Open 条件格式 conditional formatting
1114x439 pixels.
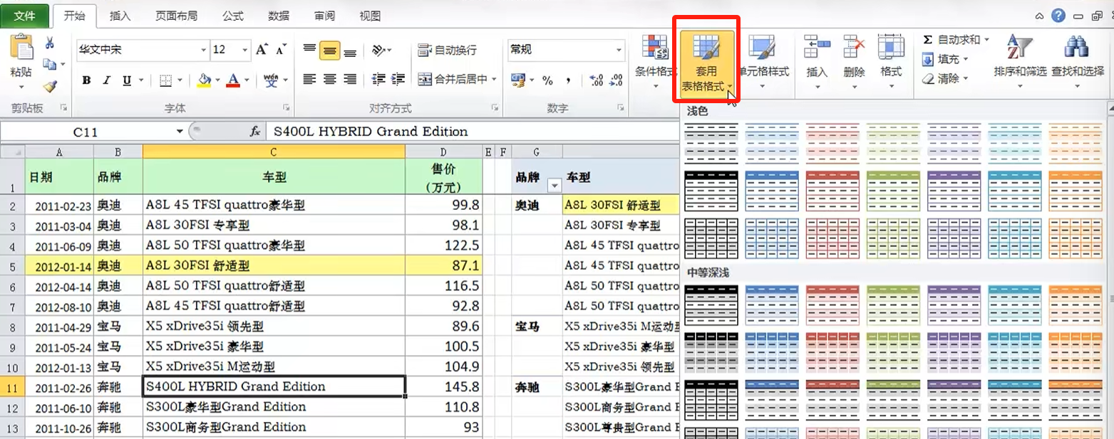coord(656,60)
